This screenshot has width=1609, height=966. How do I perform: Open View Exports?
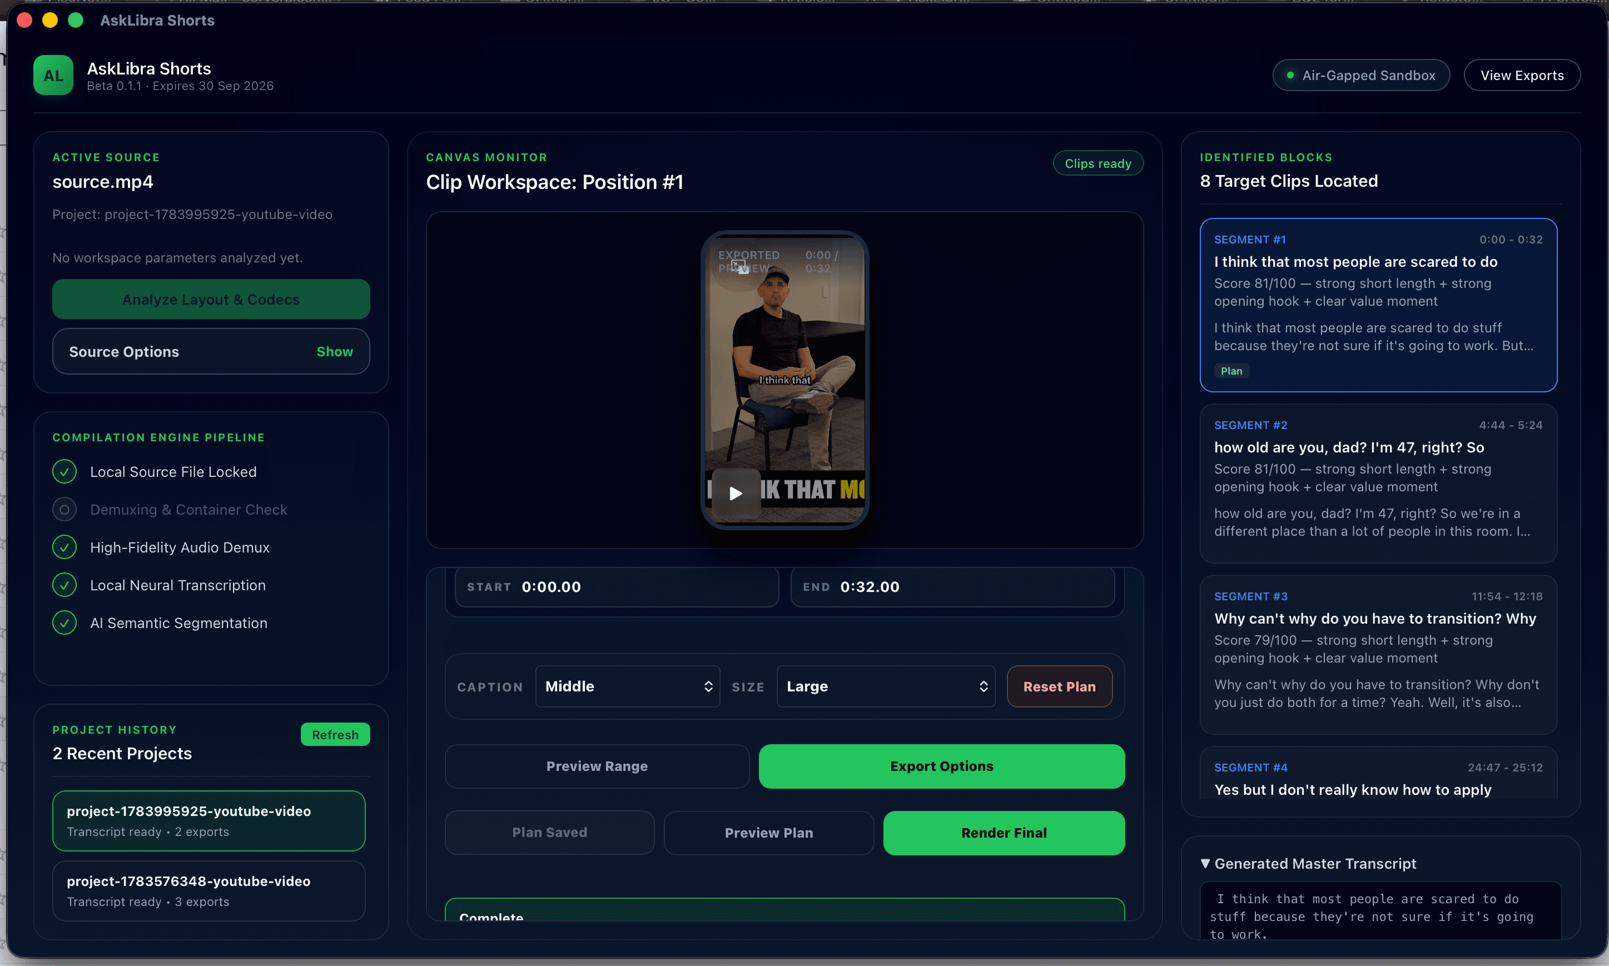click(x=1522, y=76)
